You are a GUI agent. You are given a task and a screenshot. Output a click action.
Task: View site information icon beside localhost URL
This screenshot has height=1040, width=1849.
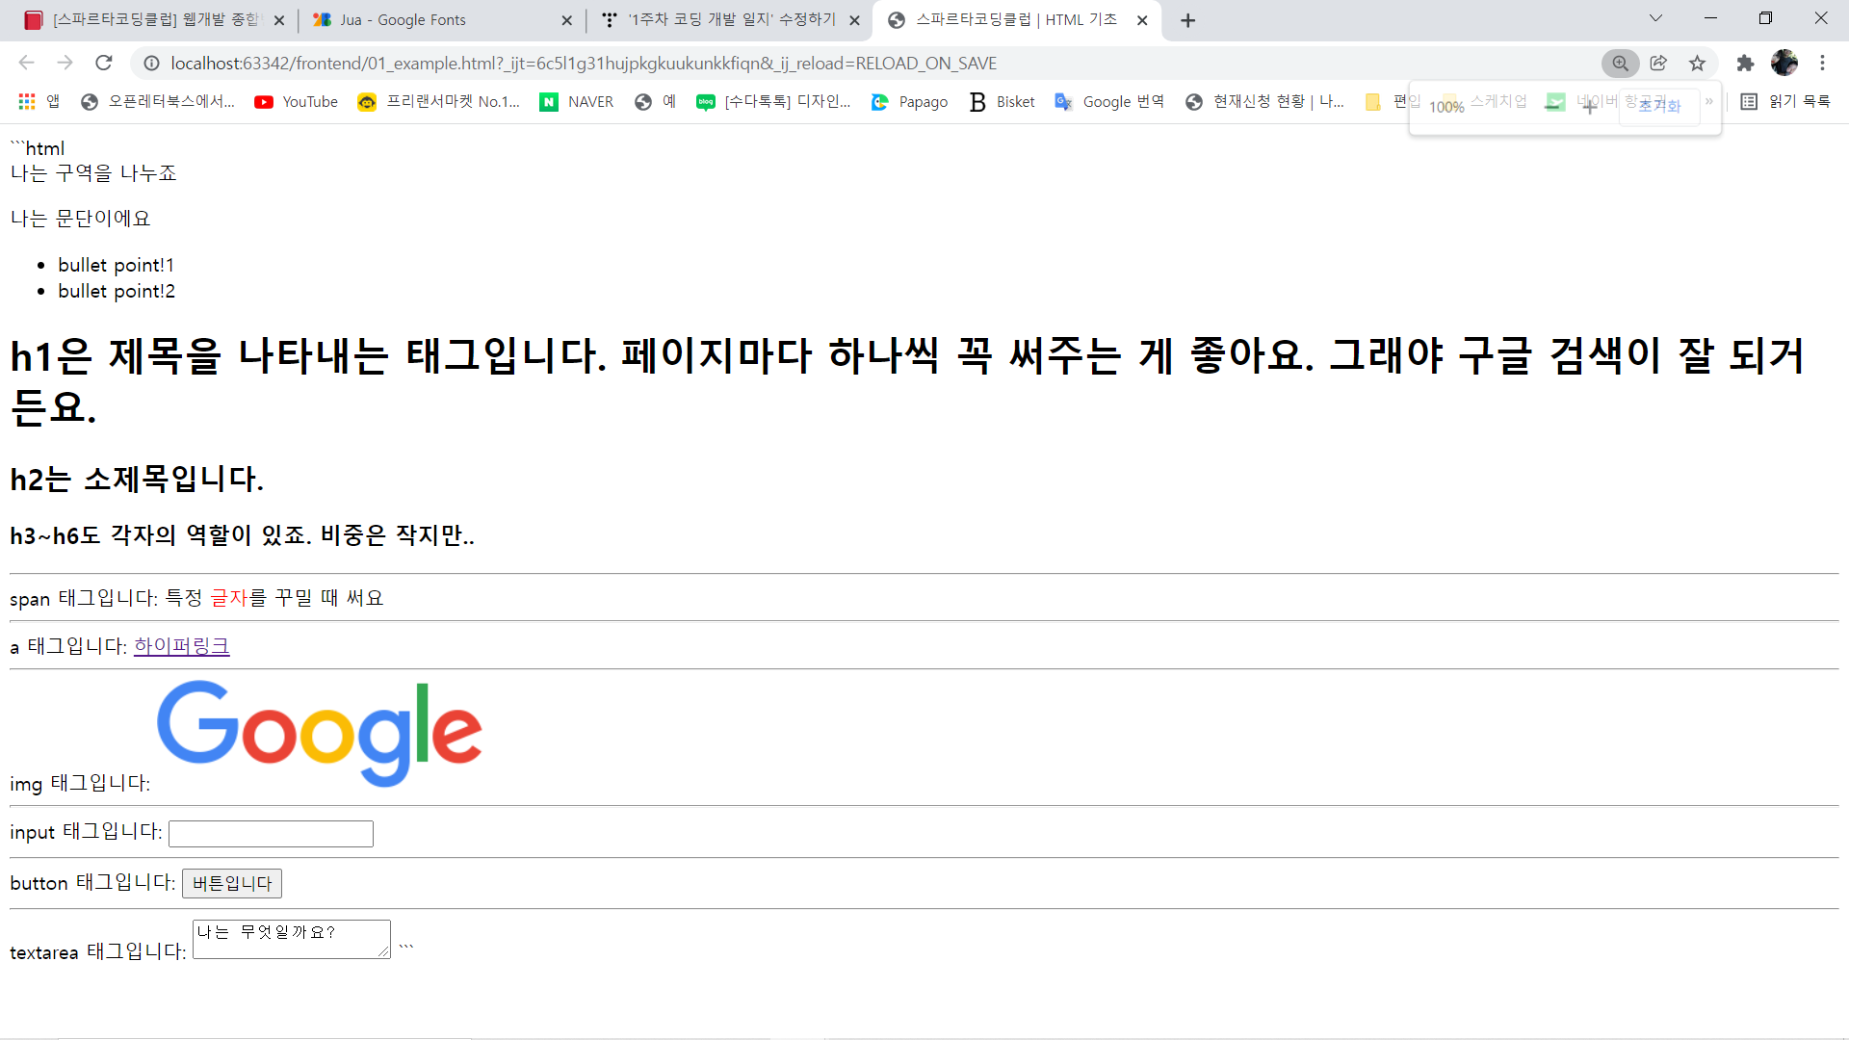click(x=151, y=63)
